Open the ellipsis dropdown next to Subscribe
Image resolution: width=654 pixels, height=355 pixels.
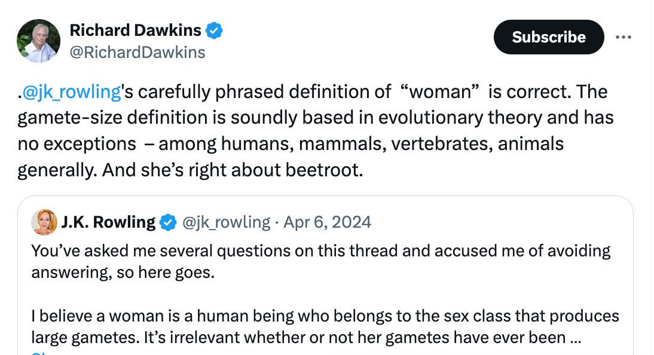(x=624, y=36)
